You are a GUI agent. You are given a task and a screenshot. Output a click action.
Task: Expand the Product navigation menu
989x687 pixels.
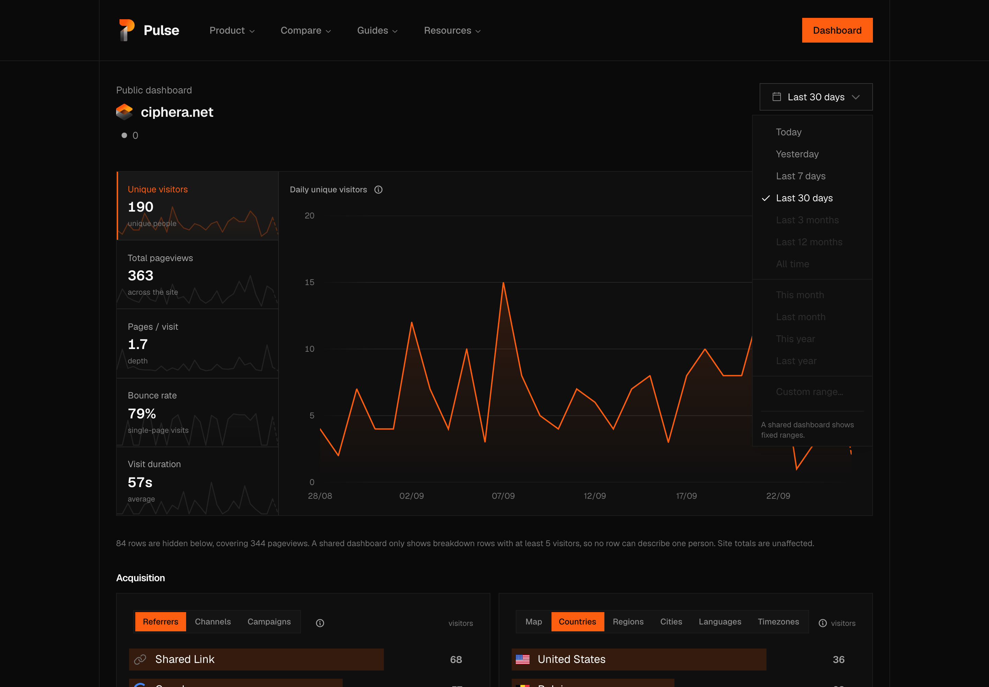[x=232, y=31]
